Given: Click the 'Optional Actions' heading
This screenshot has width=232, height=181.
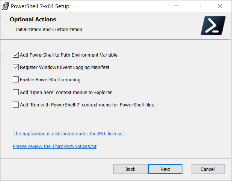Looking at the screenshot, I should click(x=33, y=19).
